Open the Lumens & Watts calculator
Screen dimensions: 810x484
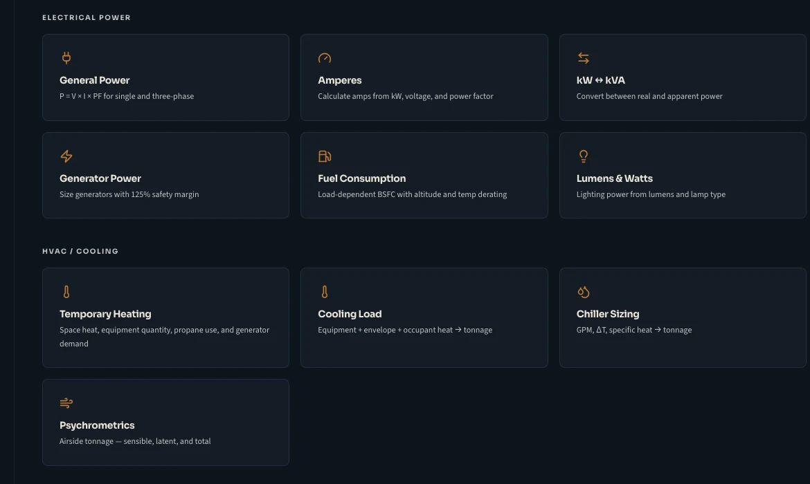[x=683, y=176]
